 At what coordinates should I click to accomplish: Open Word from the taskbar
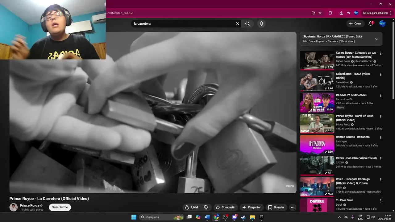tap(207, 217)
